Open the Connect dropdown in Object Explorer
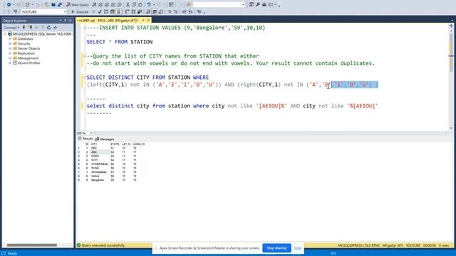This screenshot has height=256, width=456. pos(11,28)
